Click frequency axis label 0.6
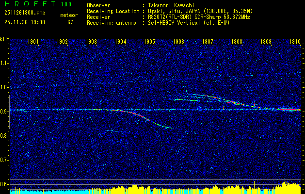305x194 pixels. click(x=4, y=184)
